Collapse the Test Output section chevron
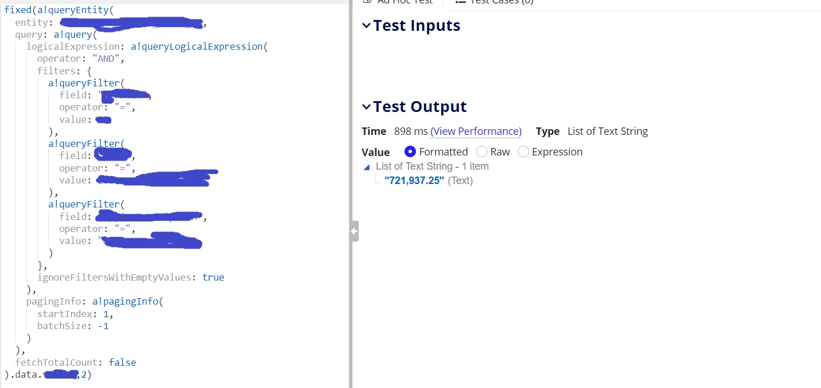The image size is (821, 388). (x=366, y=107)
